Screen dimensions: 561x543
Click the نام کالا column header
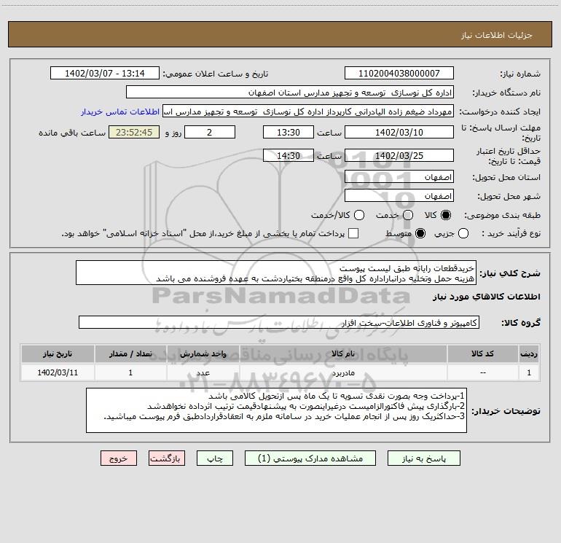pyautogui.click(x=343, y=353)
